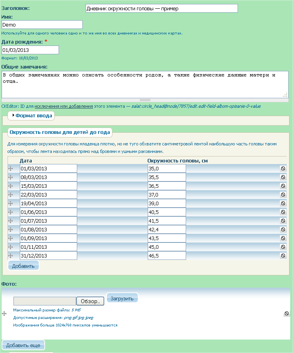The image size is (293, 353).
Task: Click drag handle for row 01/03/2013
Action: click(x=10, y=169)
